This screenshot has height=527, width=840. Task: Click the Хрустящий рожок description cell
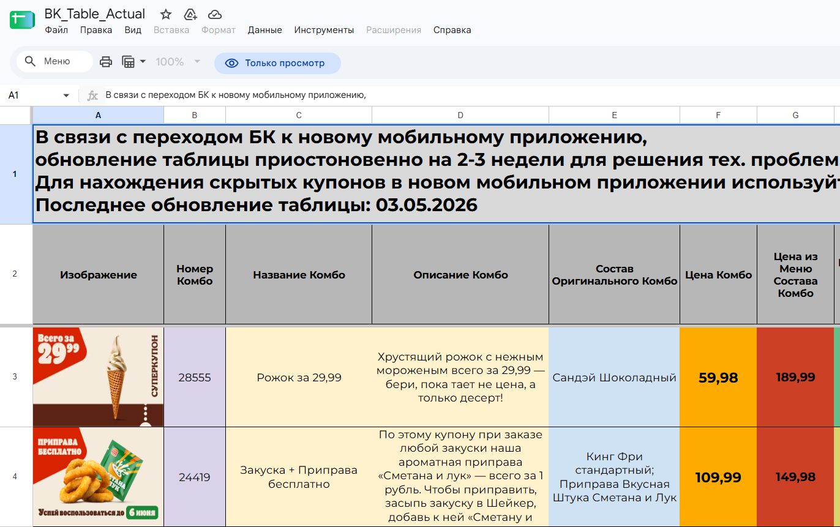(460, 377)
